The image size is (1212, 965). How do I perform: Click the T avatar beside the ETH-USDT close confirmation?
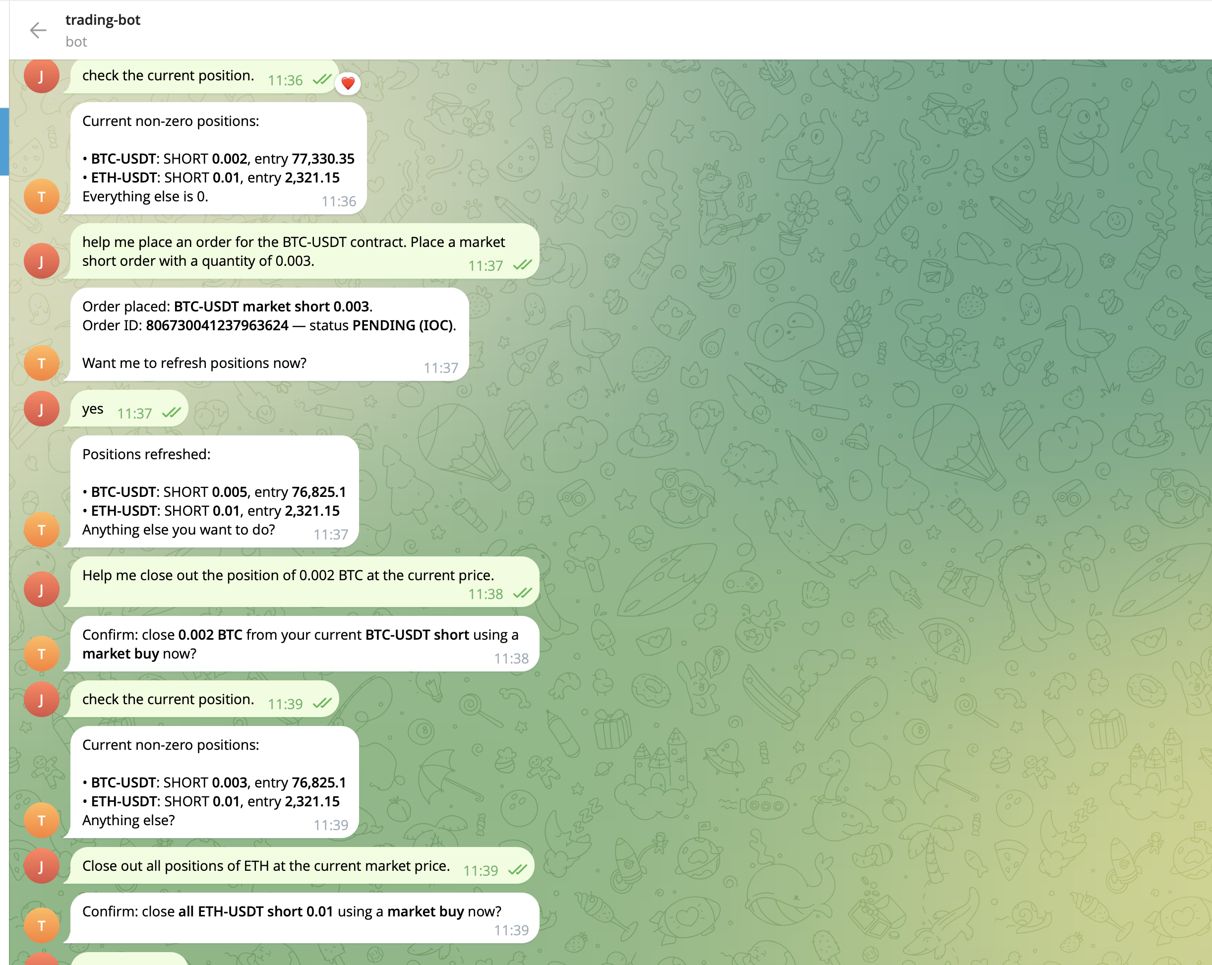42,926
